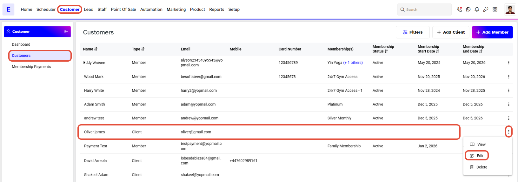Open row actions for Harry White
The width and height of the screenshot is (518, 182).
pos(508,91)
